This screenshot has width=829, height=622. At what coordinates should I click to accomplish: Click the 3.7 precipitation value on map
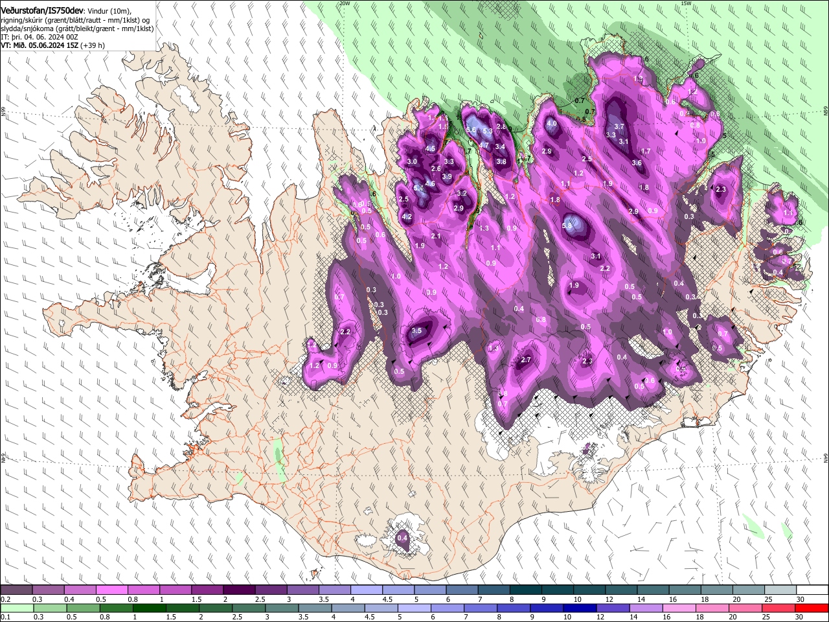click(619, 126)
